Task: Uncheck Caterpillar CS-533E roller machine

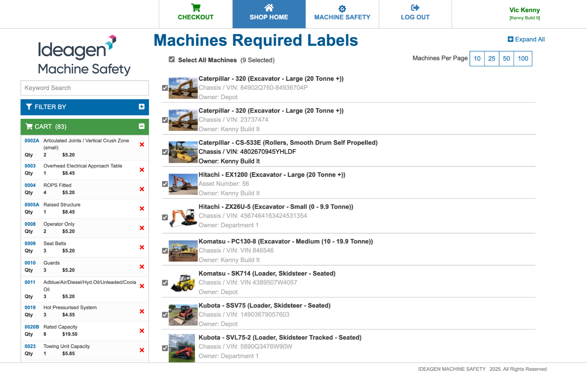Action: click(x=165, y=152)
